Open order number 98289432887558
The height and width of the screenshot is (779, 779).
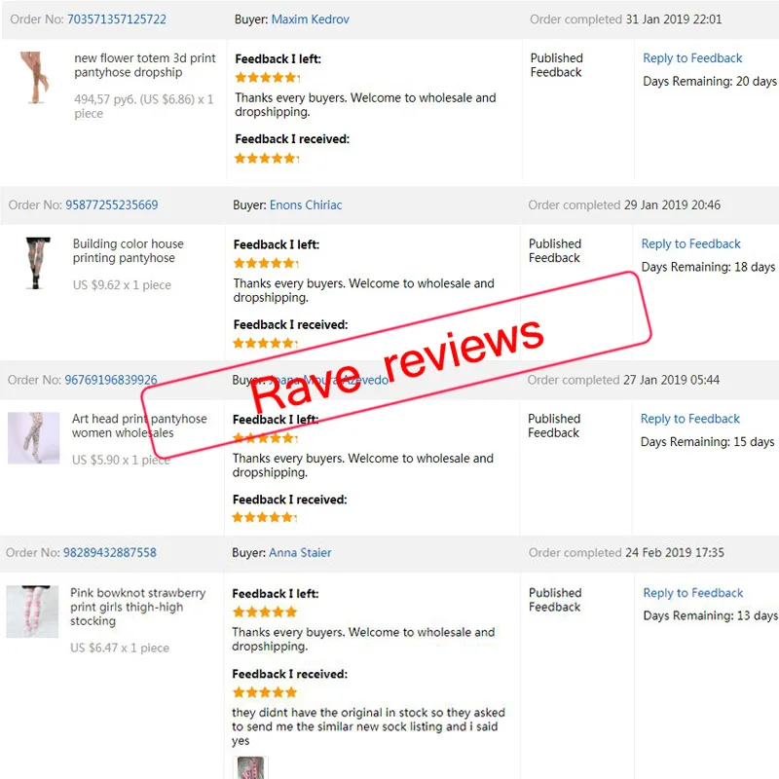coord(110,552)
